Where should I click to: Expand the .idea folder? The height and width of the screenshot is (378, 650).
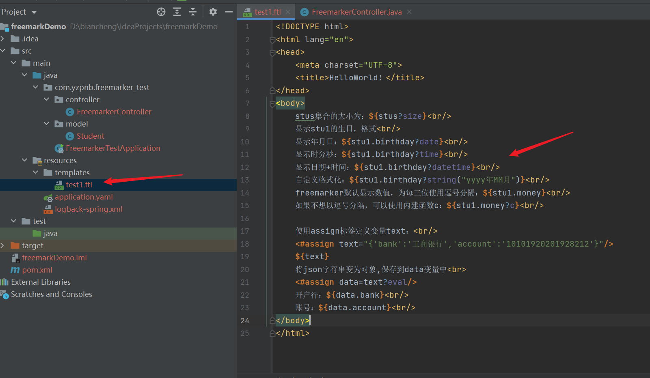coord(2,39)
